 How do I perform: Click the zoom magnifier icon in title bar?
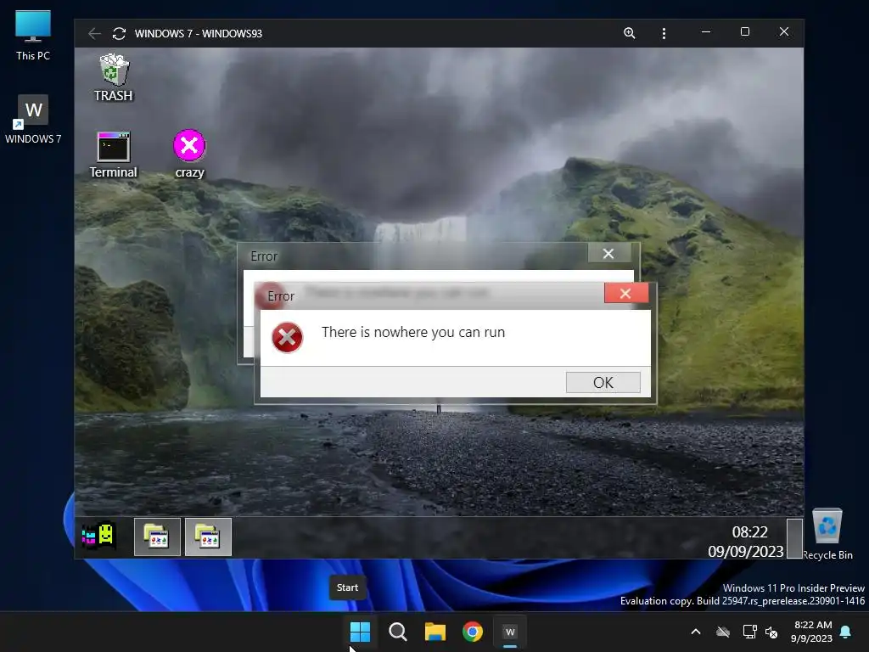[x=629, y=33]
